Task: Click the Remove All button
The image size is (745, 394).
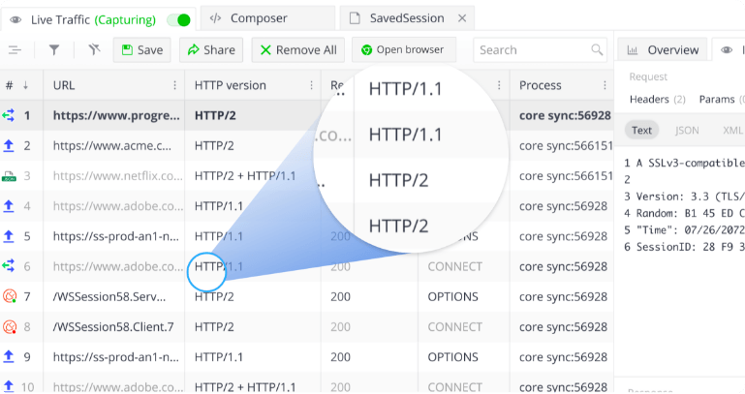Action: point(297,50)
